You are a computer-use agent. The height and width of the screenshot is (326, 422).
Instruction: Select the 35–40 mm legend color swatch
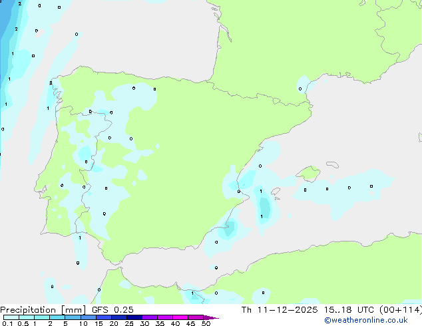pyautogui.click(x=164, y=317)
